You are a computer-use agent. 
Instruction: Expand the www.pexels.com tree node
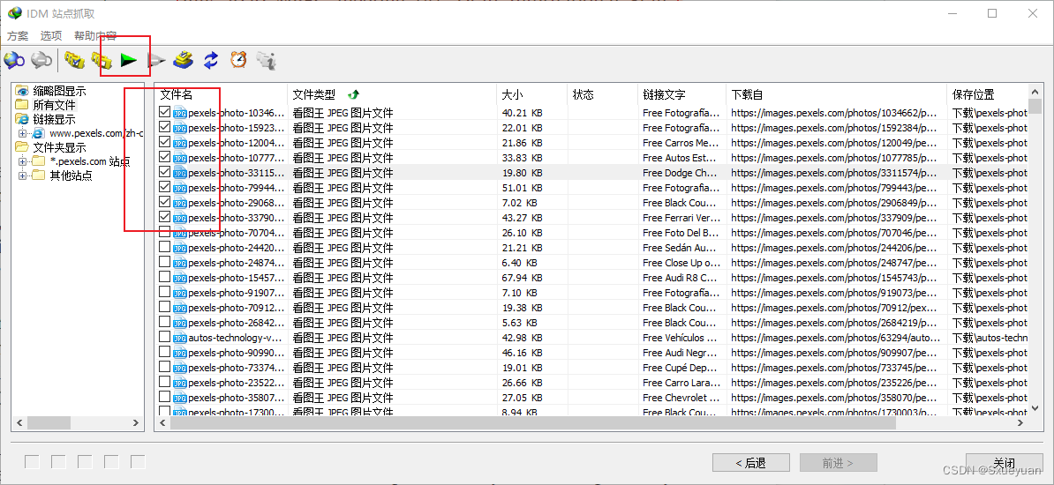(x=23, y=133)
